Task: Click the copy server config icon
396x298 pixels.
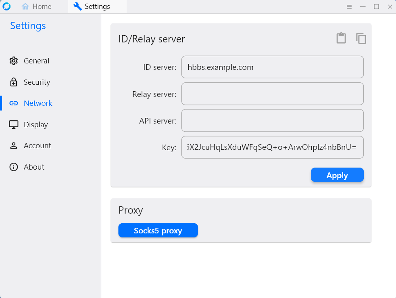Action: pyautogui.click(x=361, y=38)
